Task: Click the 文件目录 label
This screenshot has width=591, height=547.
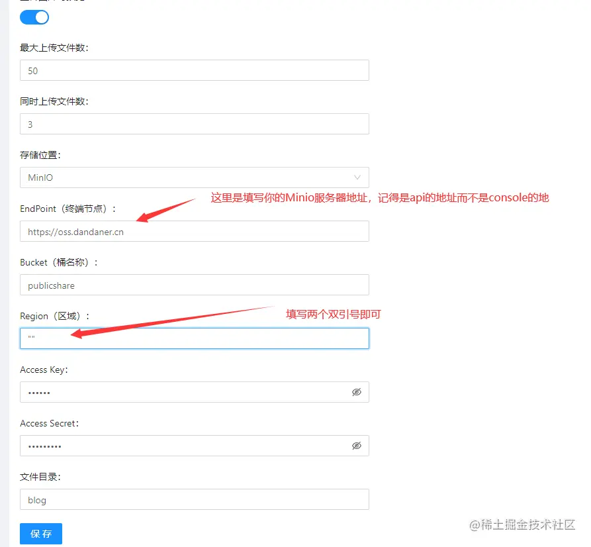Action: click(40, 477)
